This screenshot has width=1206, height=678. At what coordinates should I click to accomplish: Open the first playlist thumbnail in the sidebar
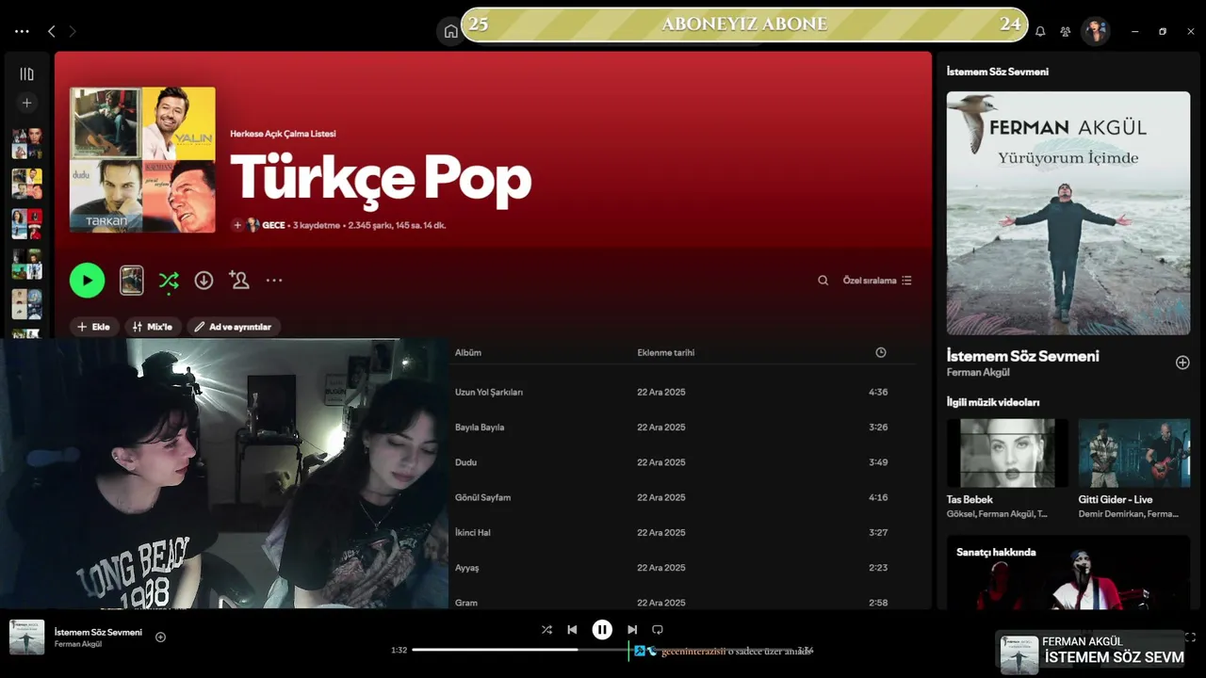[x=26, y=144]
